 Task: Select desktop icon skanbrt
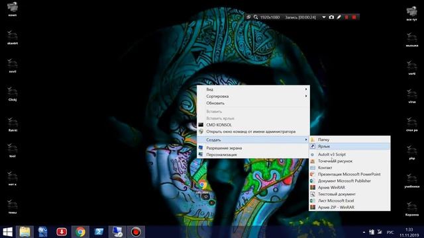coord(13,38)
